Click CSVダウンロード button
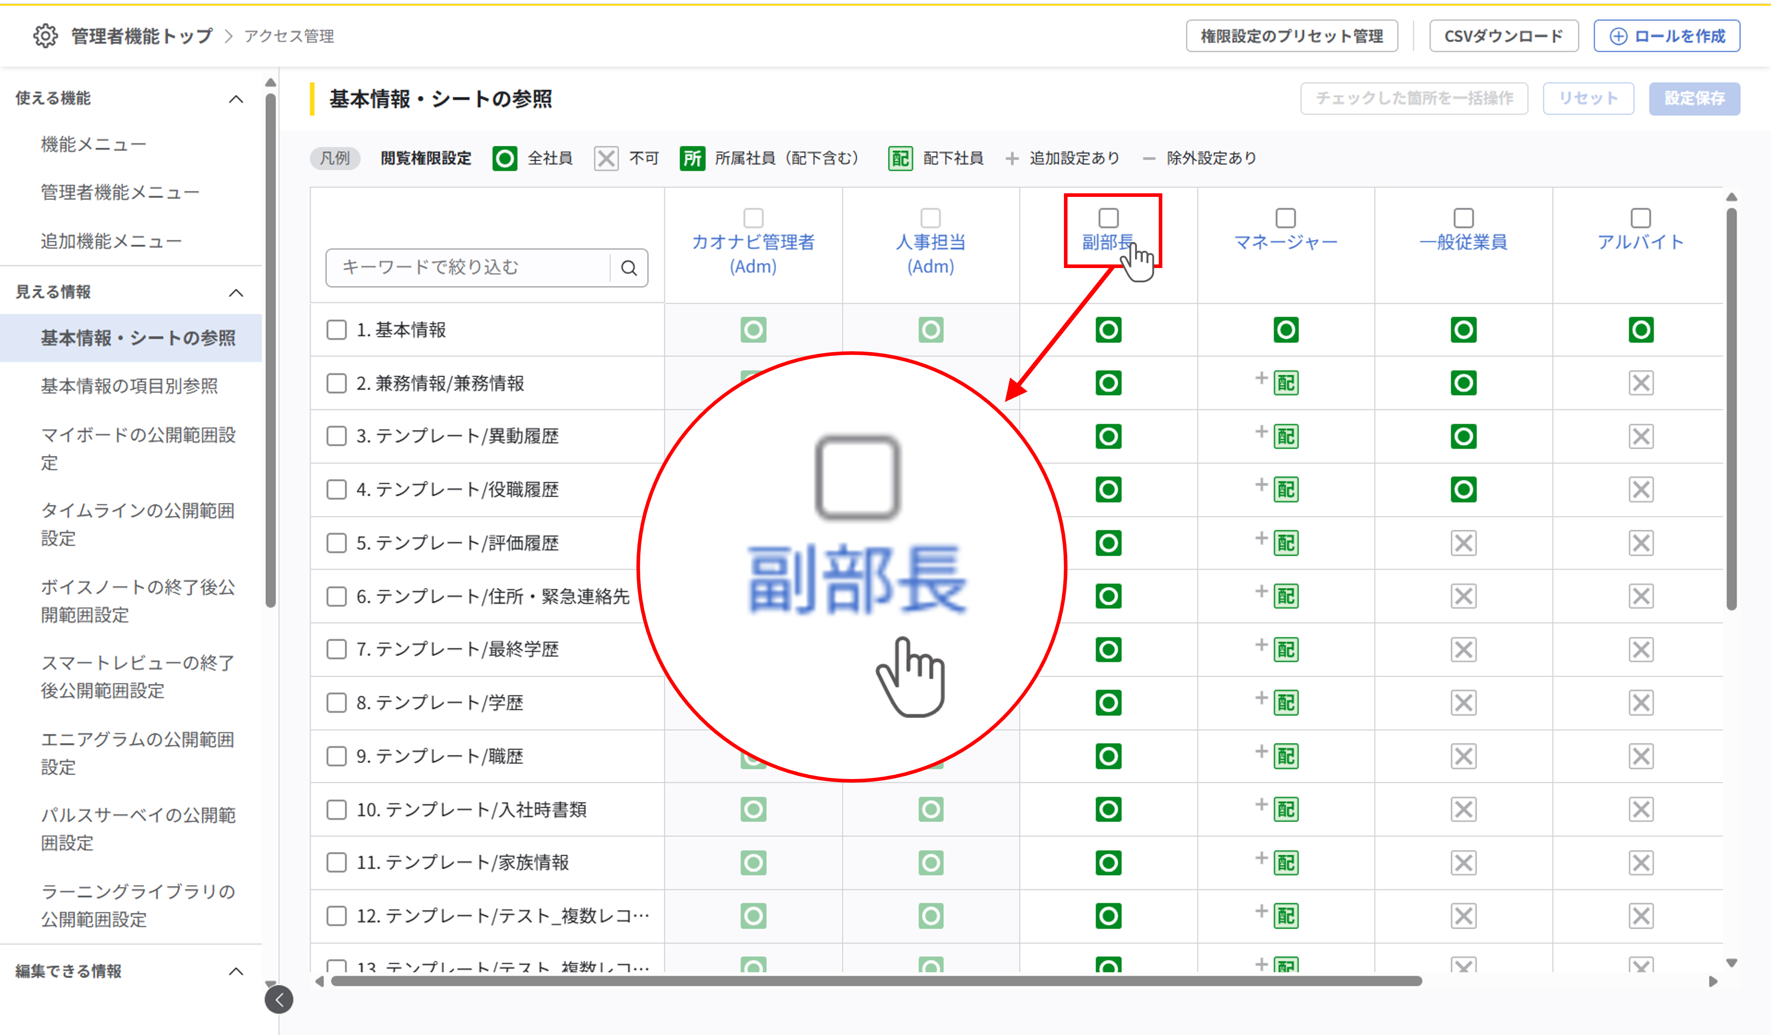The height and width of the screenshot is (1035, 1771). point(1504,36)
